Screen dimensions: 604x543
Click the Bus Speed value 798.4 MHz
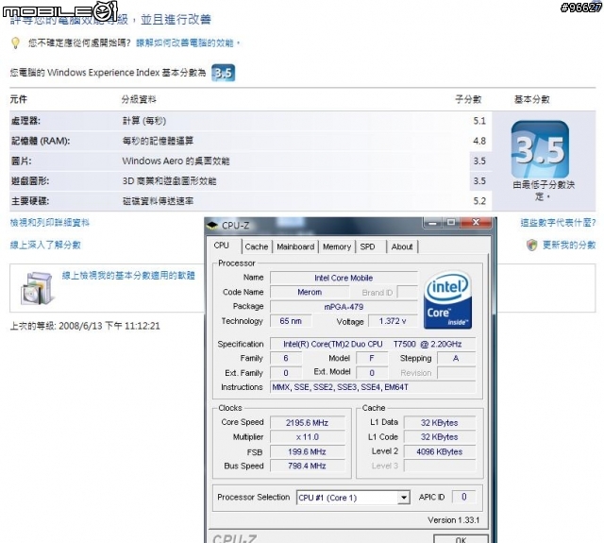pos(307,466)
